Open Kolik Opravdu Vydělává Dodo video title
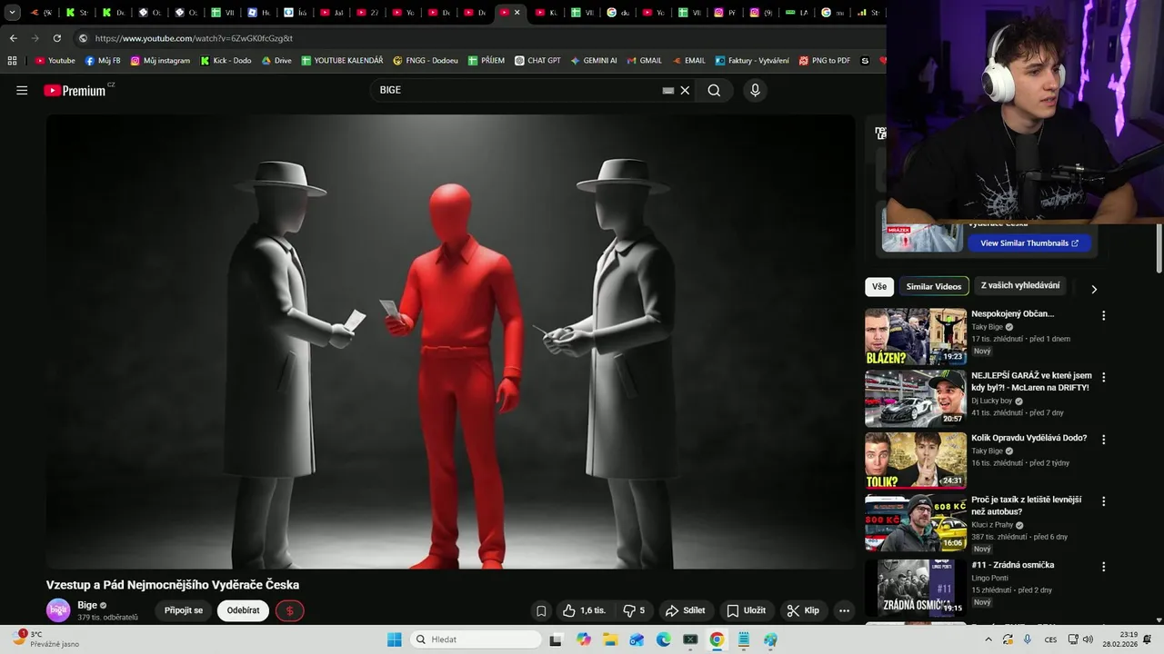1164x654 pixels. 1029,438
